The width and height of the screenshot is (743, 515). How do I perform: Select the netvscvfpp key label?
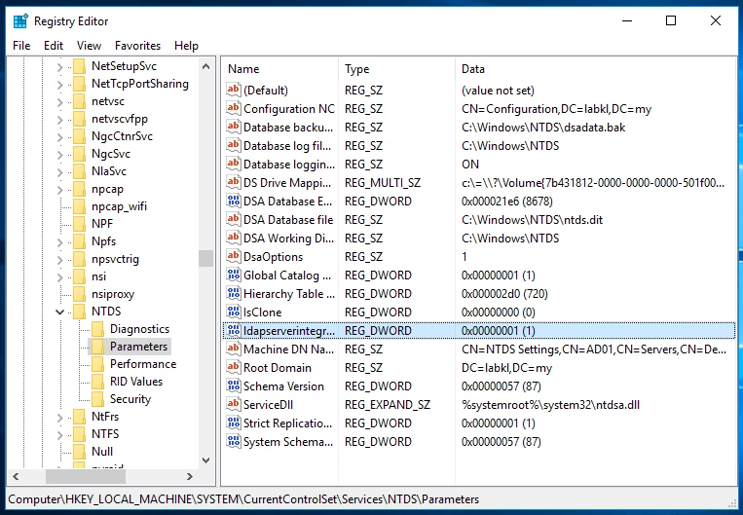[120, 119]
